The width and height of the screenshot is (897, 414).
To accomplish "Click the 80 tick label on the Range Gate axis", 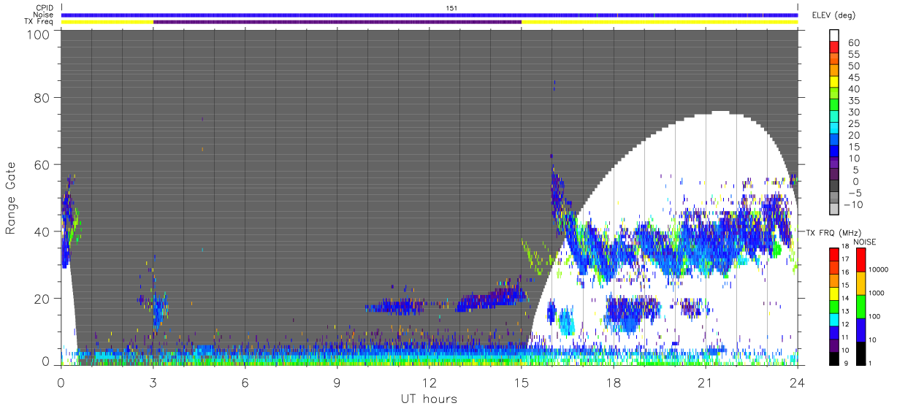I will point(43,98).
